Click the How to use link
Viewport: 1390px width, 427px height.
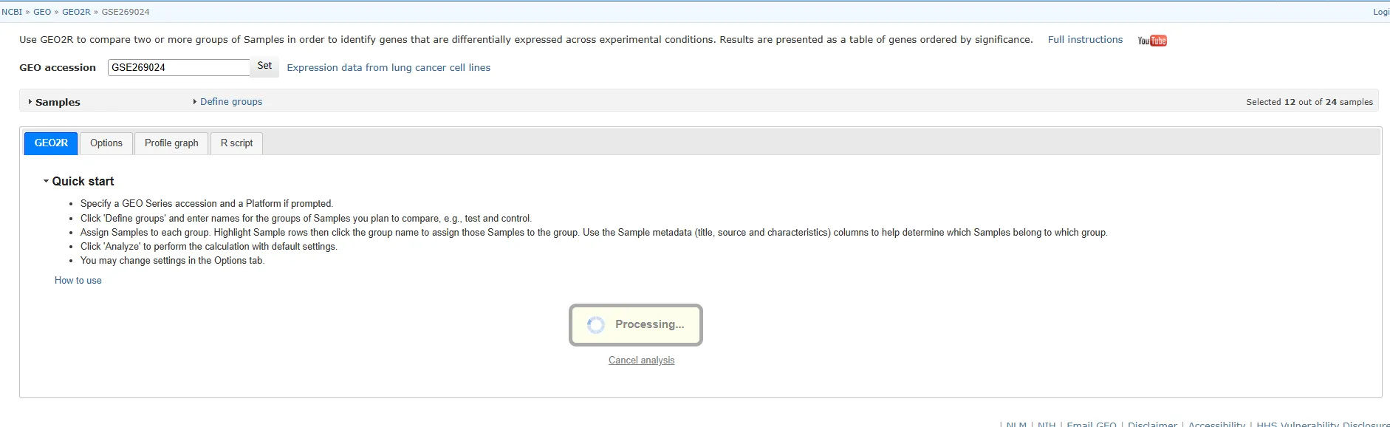(78, 281)
